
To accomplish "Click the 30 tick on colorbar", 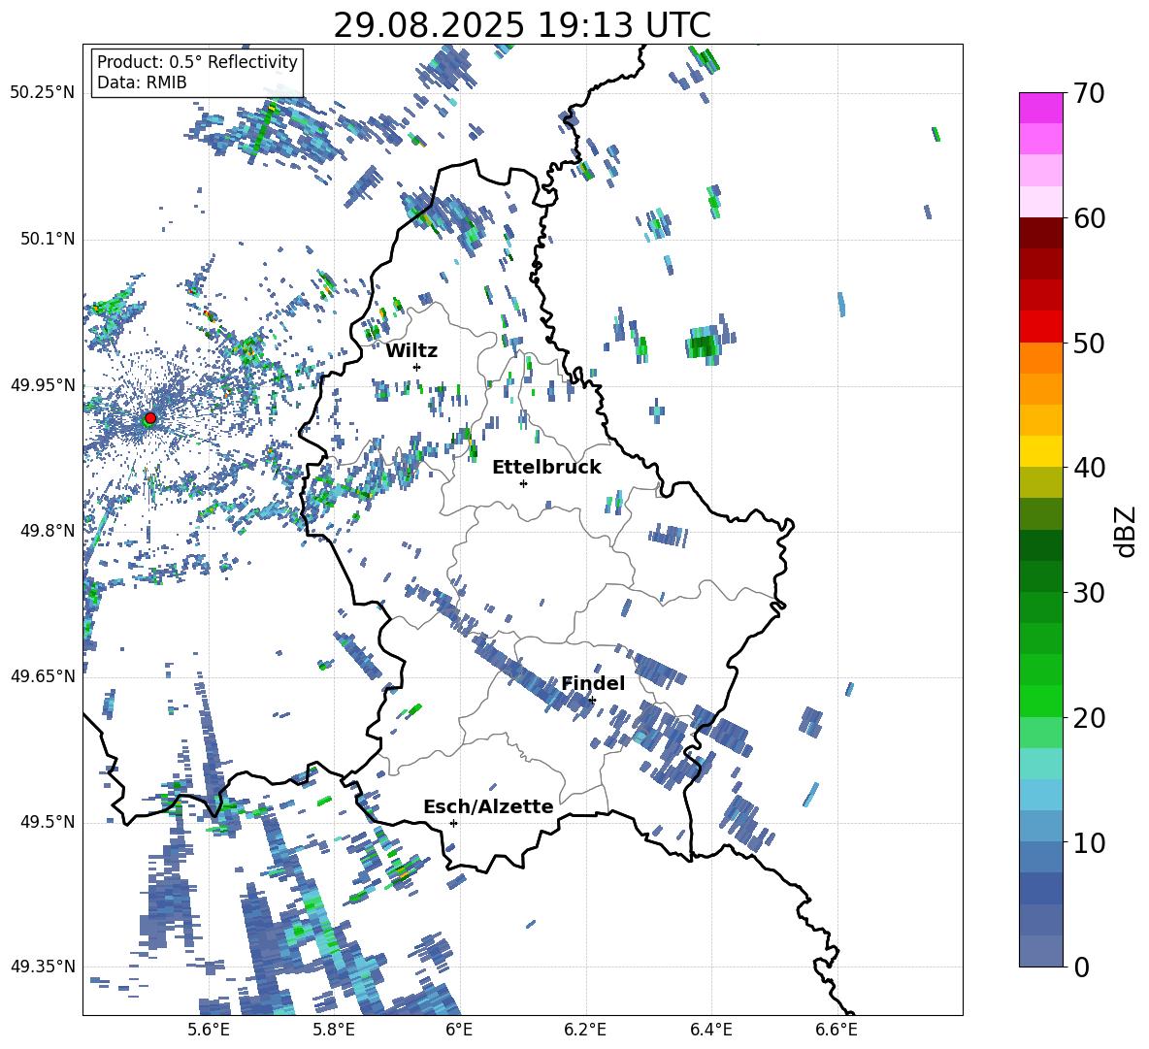I will (x=1089, y=593).
